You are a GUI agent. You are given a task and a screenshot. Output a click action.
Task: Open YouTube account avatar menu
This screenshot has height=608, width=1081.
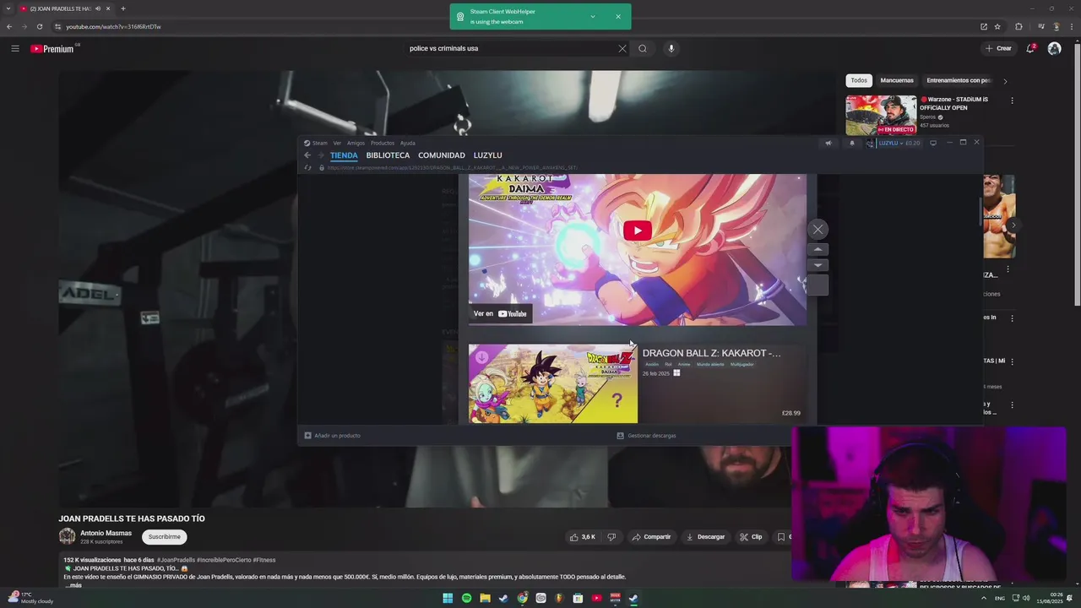(x=1054, y=48)
